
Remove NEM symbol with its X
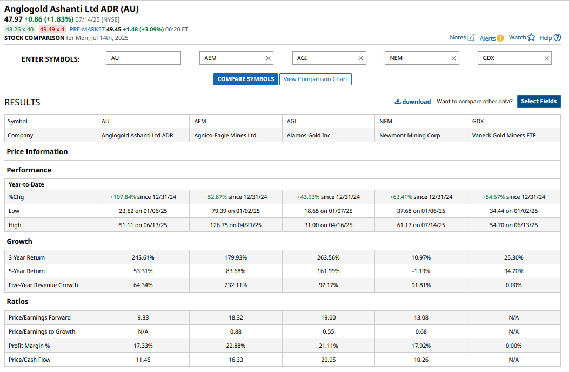[453, 58]
